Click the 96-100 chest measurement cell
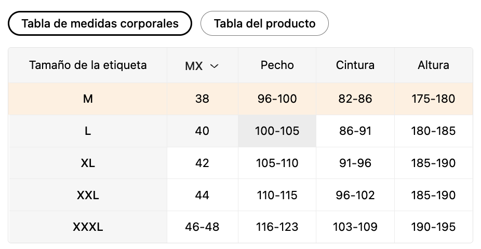This screenshot has width=481, height=249. 277,99
